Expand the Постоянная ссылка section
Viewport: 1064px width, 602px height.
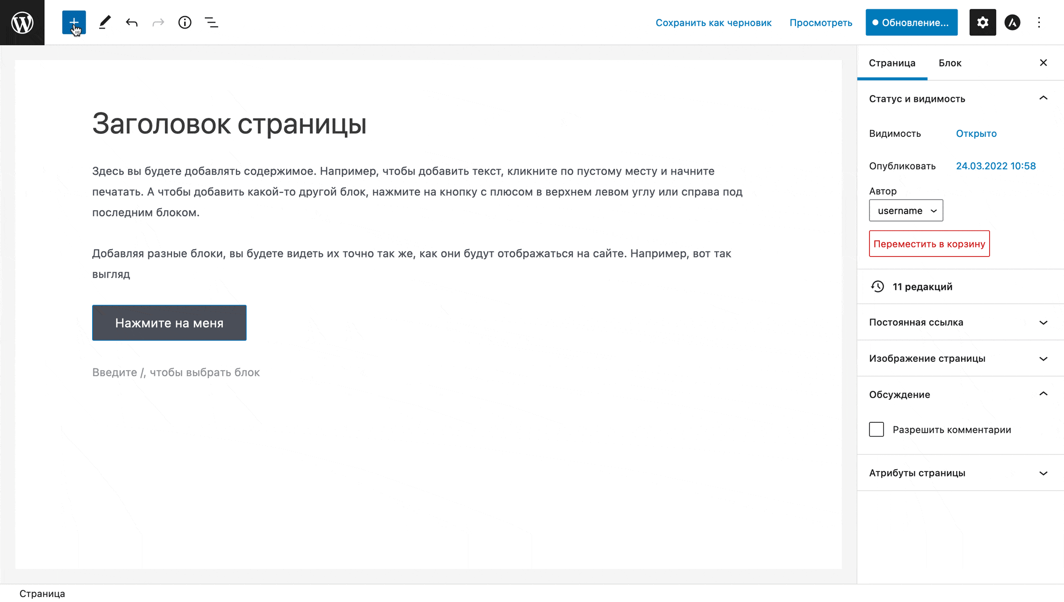(x=958, y=322)
